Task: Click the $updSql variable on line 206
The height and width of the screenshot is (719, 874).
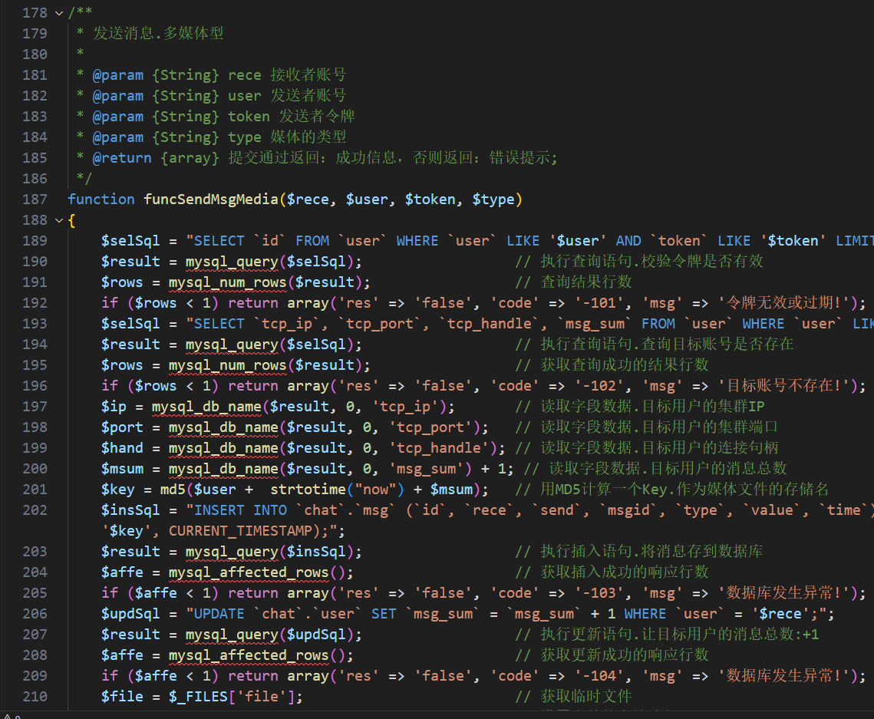Action: 130,614
